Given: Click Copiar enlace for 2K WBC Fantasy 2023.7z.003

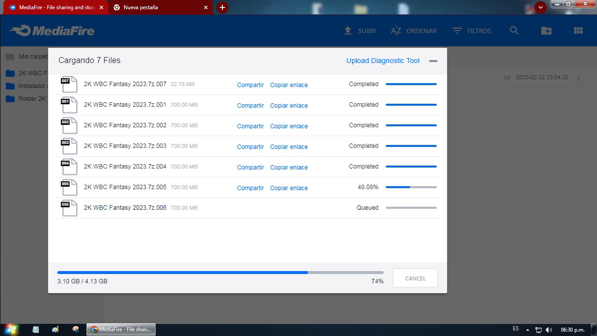Looking at the screenshot, I should coord(289,147).
